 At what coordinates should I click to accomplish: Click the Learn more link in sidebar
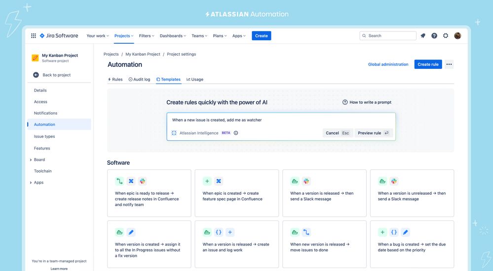tap(59, 269)
